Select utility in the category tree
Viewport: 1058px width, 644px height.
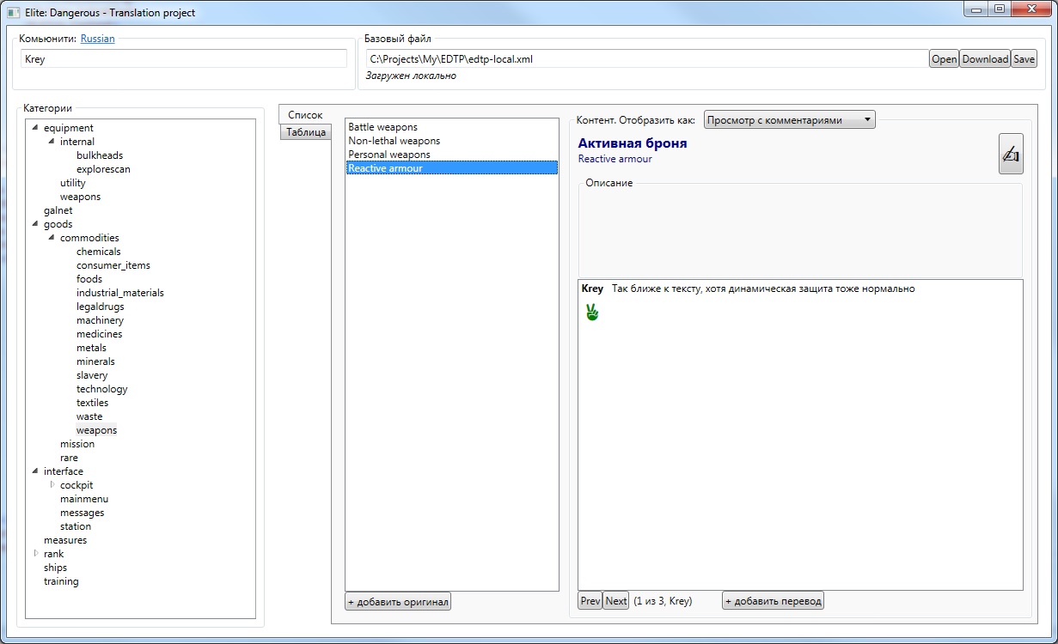point(73,183)
